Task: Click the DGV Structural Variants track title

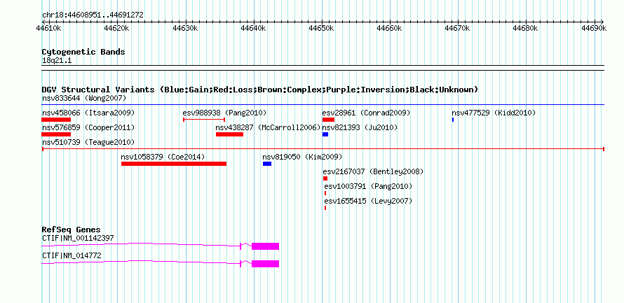Action: pyautogui.click(x=260, y=90)
